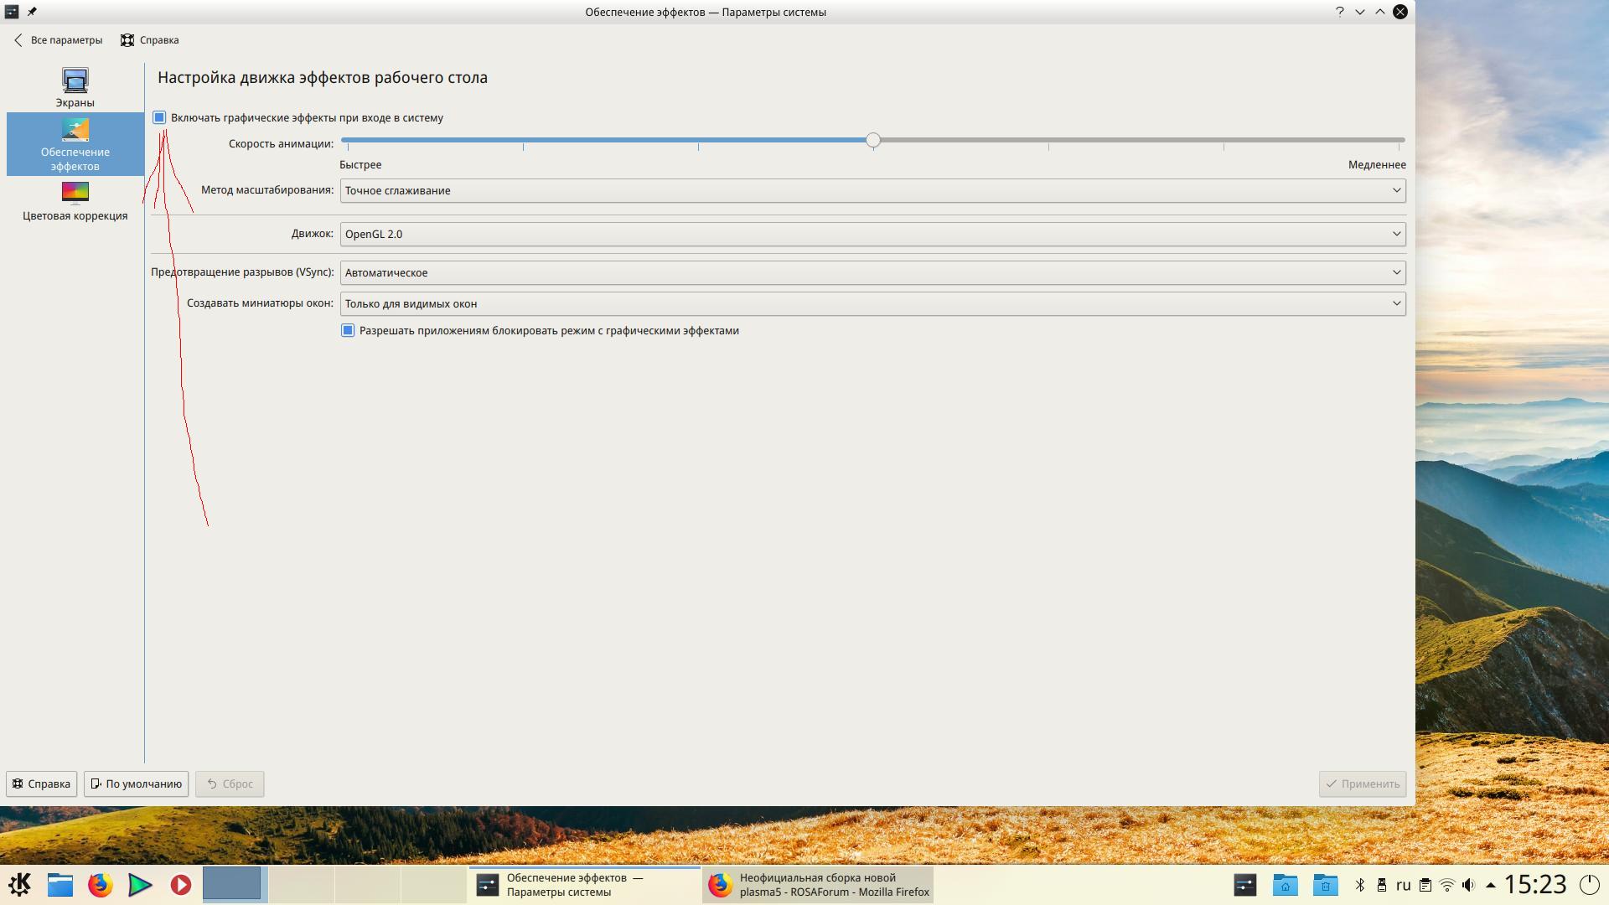
Task: Open the window thumbnails creation dropdown
Action: 872,303
